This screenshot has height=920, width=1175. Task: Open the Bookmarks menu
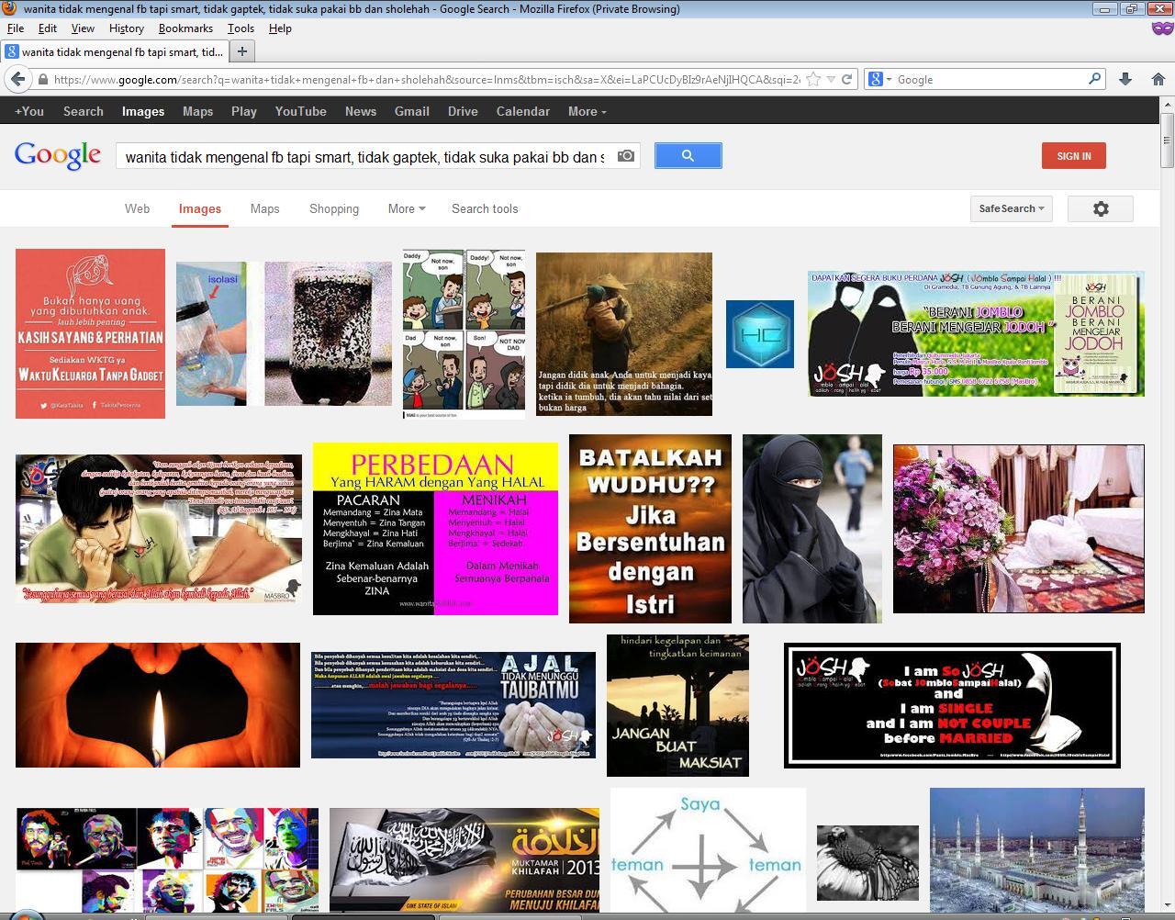185,28
